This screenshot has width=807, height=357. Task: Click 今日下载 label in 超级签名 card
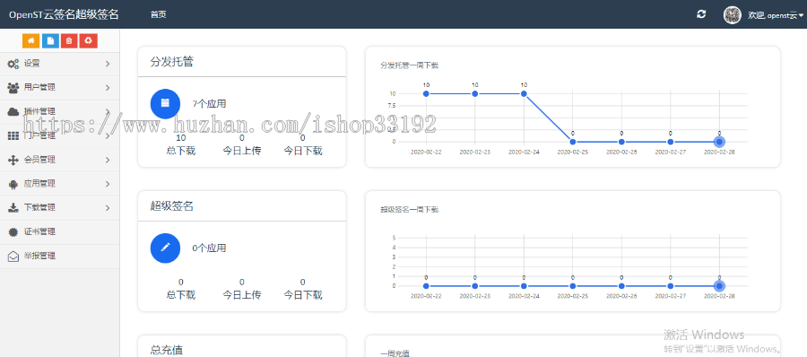point(303,295)
